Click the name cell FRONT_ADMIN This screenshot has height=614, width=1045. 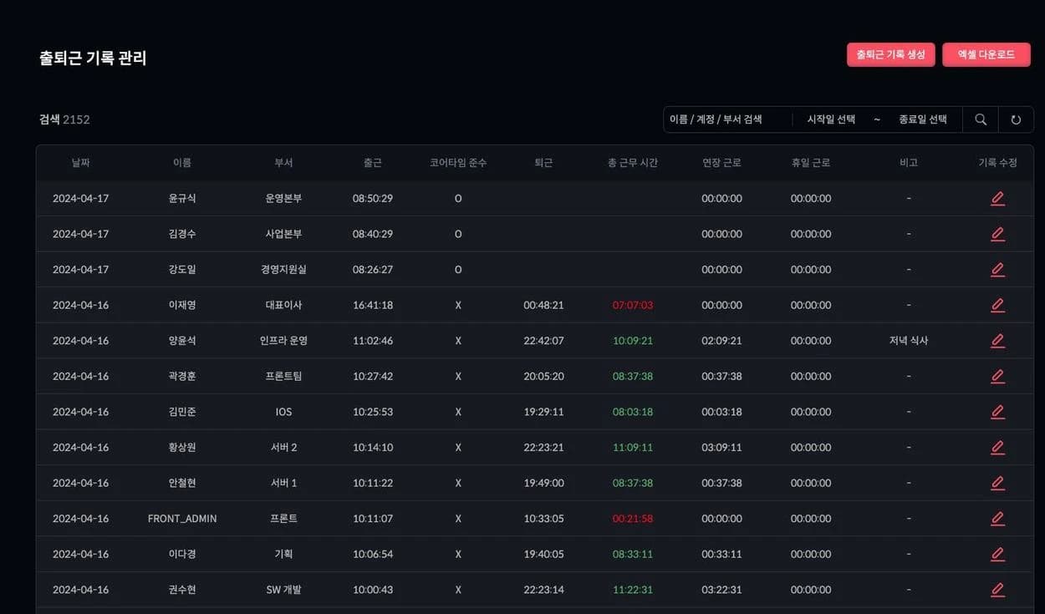coord(182,518)
